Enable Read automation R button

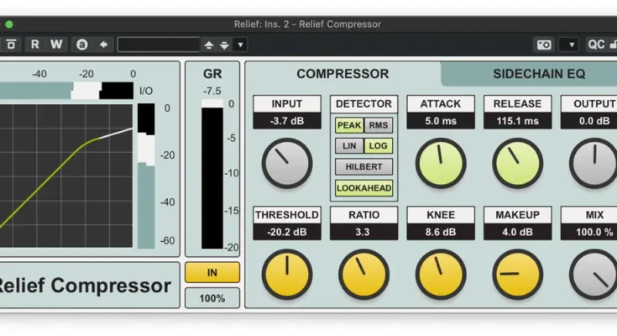35,45
